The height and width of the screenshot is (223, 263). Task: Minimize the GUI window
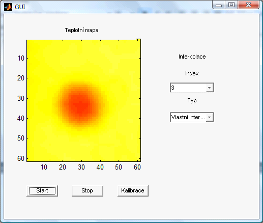pyautogui.click(x=219, y=5)
